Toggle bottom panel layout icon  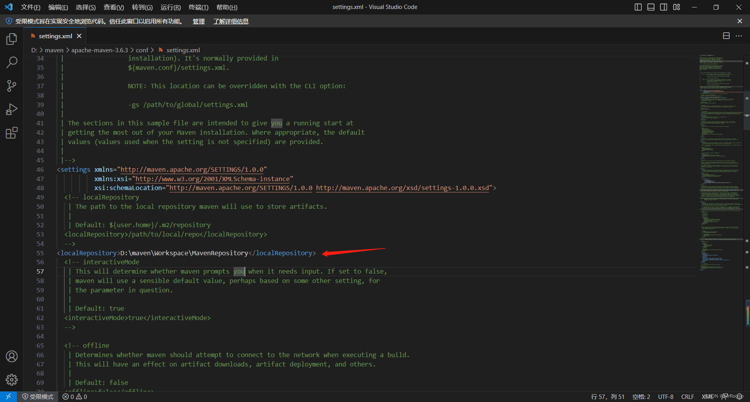point(651,7)
